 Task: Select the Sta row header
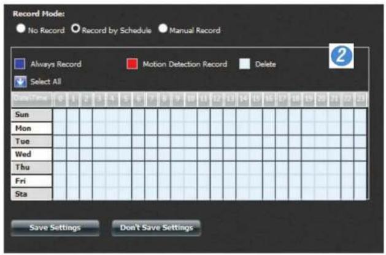pyautogui.click(x=31, y=194)
